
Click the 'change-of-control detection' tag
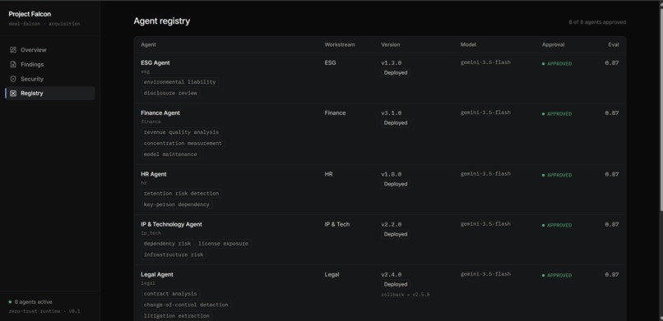tap(186, 305)
